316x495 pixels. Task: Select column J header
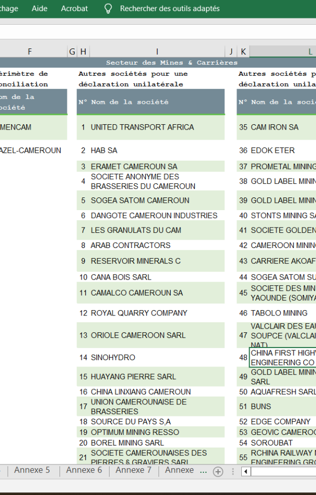tap(231, 52)
